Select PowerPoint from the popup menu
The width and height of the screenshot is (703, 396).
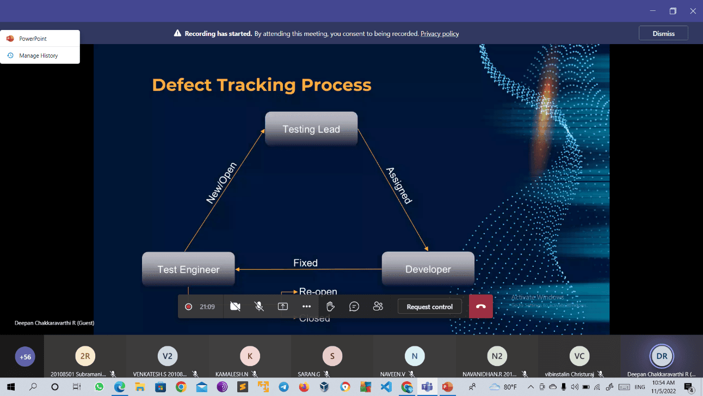point(33,39)
